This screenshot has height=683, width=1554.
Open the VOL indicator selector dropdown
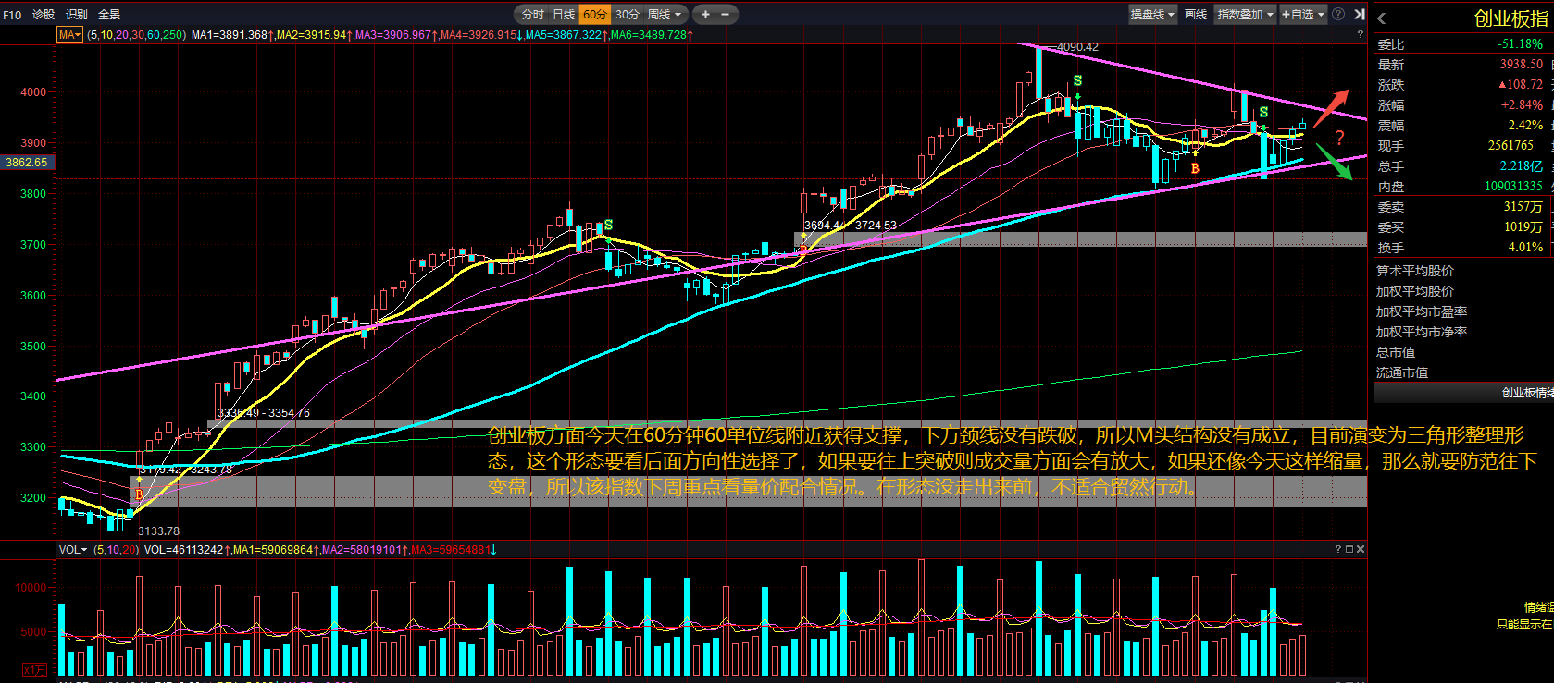73,550
